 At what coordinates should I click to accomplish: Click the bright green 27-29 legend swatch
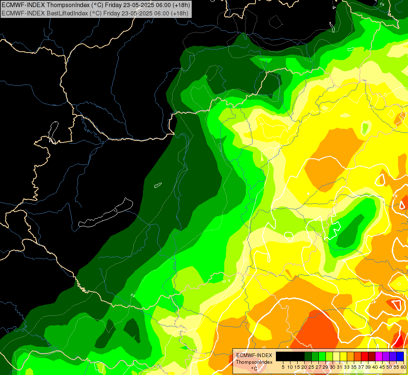click(x=322, y=356)
